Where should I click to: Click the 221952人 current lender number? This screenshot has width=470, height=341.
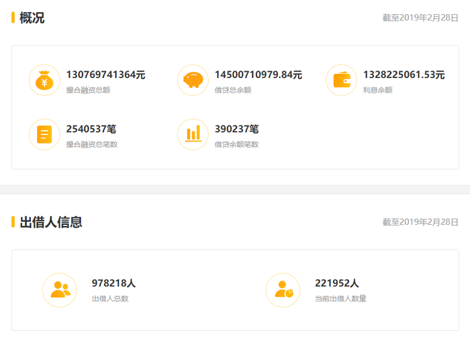click(x=336, y=283)
